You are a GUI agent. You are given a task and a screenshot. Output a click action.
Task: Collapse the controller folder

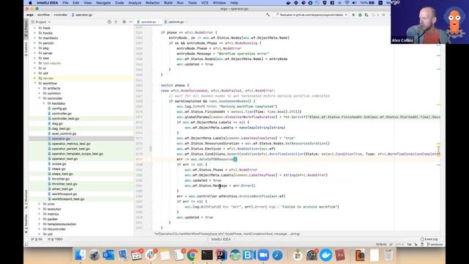click(x=40, y=98)
